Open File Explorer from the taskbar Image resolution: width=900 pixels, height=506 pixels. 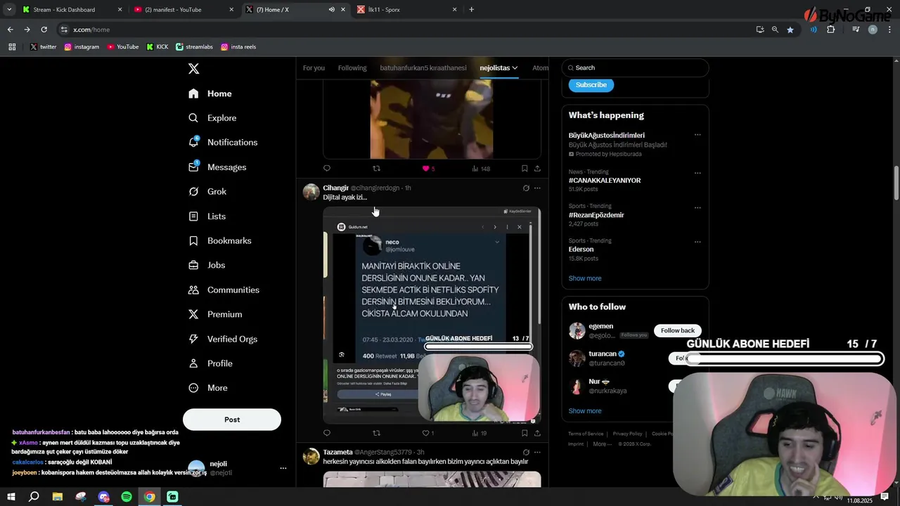[x=58, y=497]
